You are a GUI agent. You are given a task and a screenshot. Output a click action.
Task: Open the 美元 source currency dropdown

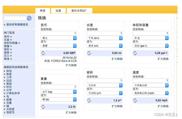click(59, 38)
